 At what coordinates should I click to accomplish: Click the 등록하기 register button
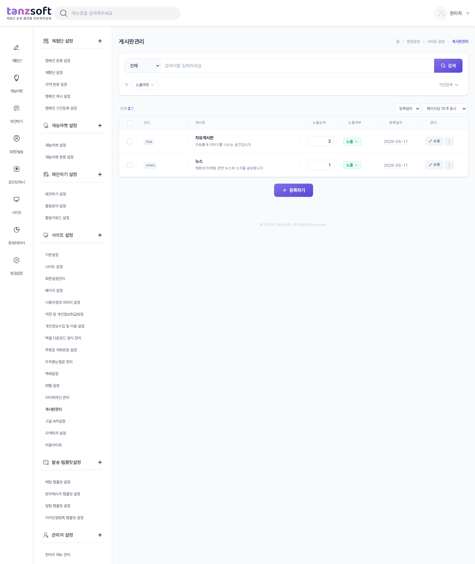tap(294, 190)
